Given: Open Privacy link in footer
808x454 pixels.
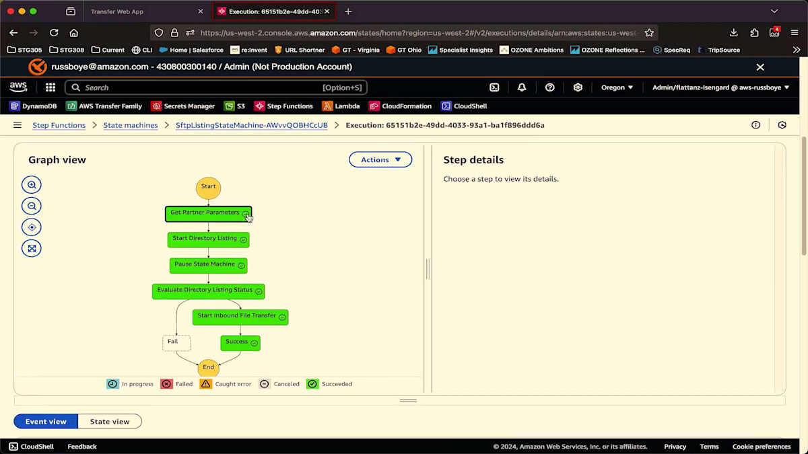Looking at the screenshot, I should pos(675,447).
